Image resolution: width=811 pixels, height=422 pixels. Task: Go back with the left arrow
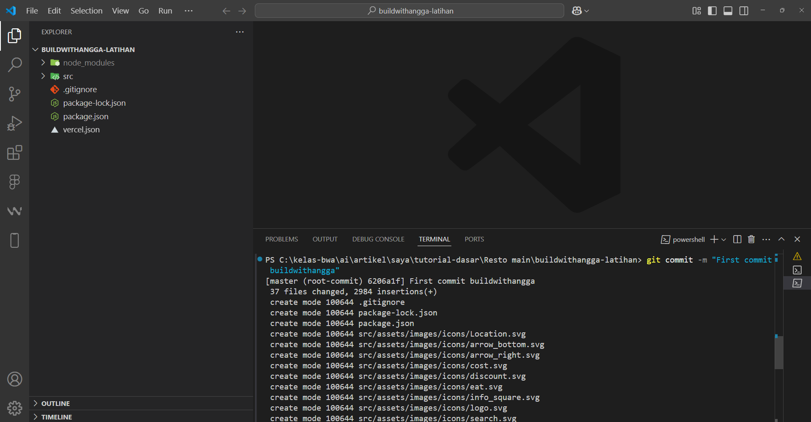[x=226, y=11]
